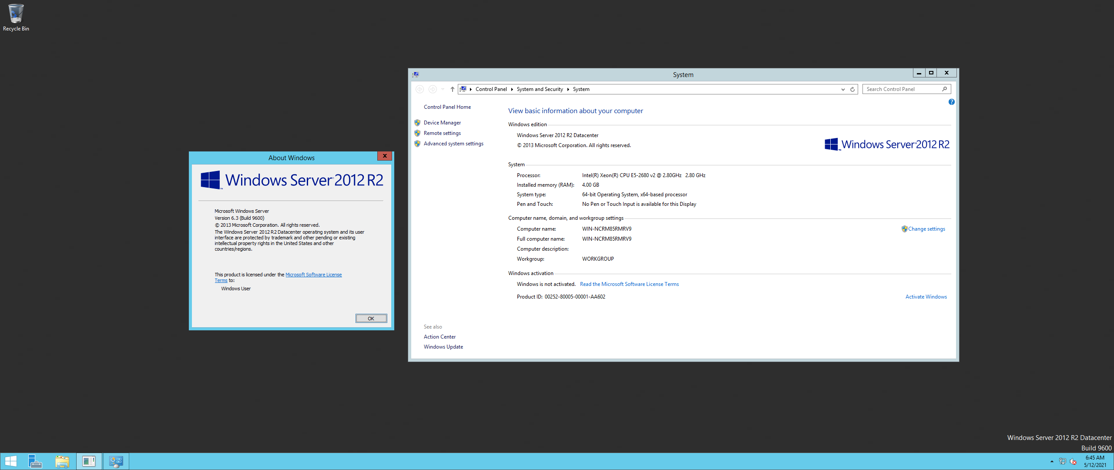The height and width of the screenshot is (470, 1114).
Task: Click the System window title bar icon
Action: (x=416, y=75)
